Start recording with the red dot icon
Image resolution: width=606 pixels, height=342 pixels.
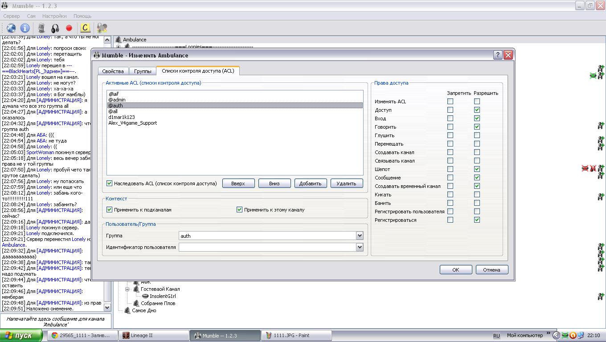point(69,28)
